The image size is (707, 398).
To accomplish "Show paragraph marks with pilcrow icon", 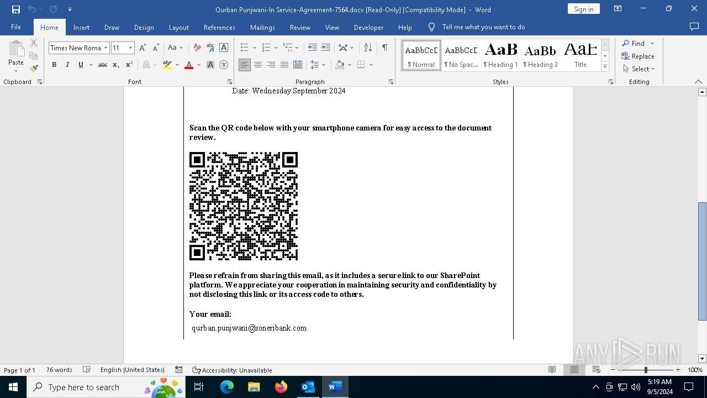I will [384, 48].
